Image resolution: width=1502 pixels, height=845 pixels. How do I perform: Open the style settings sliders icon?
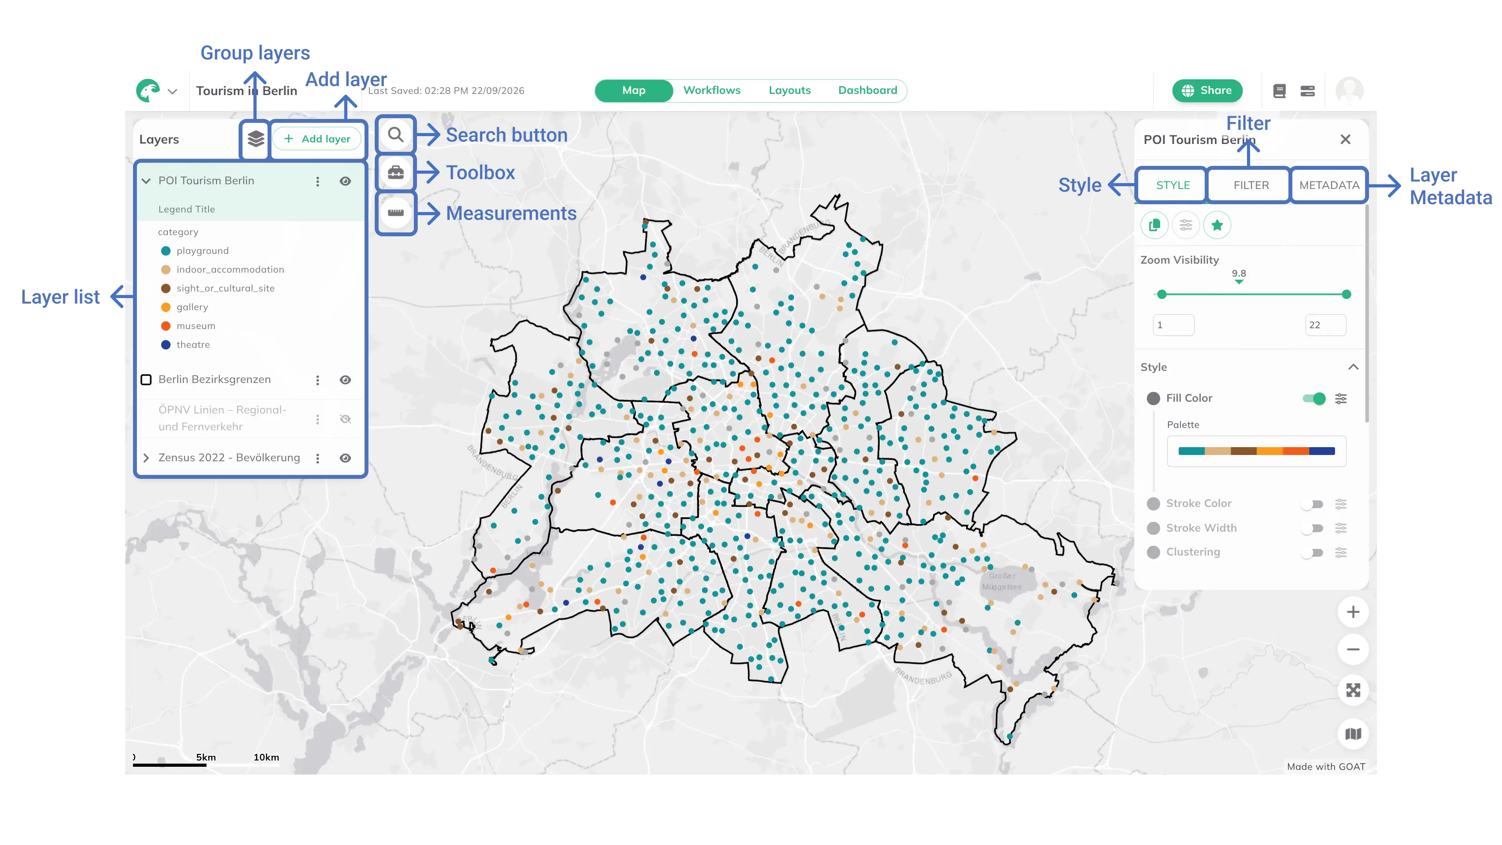click(1186, 225)
